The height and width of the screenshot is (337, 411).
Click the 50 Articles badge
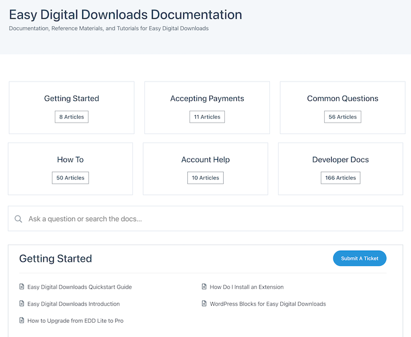(x=71, y=178)
